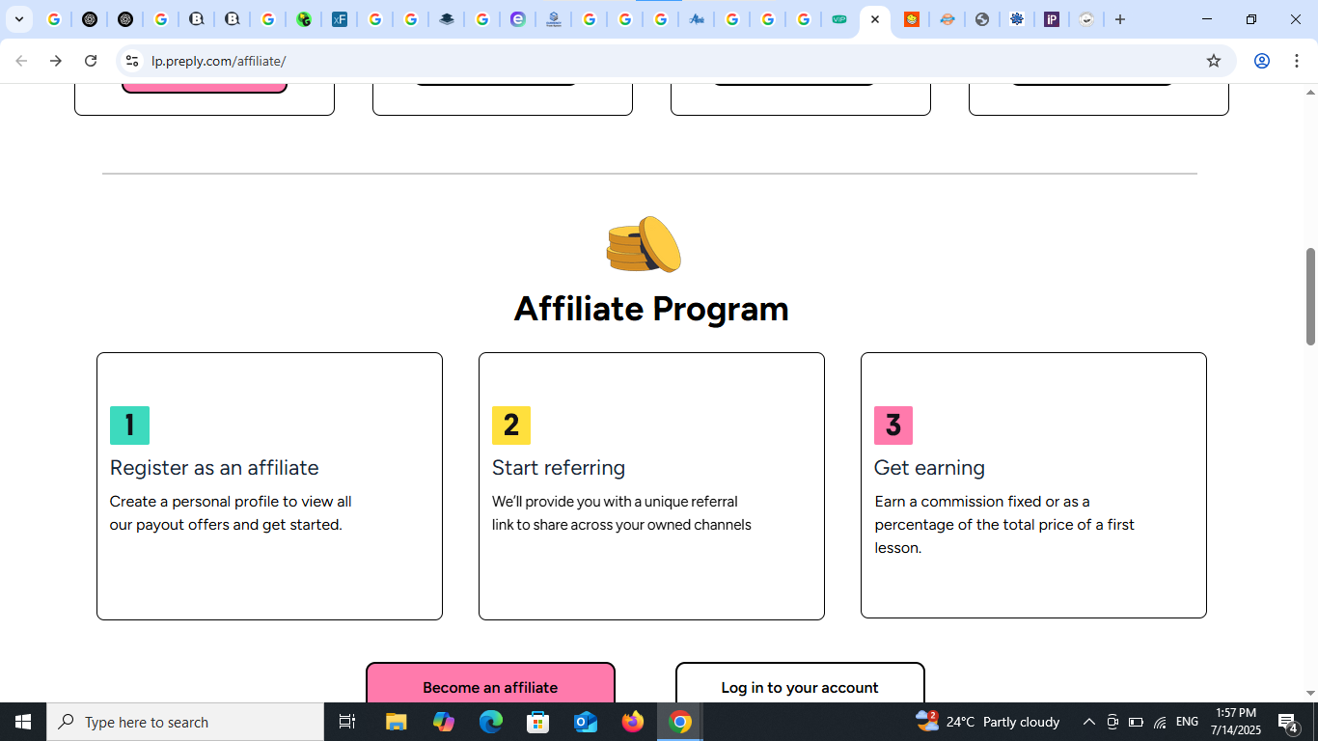This screenshot has width=1318, height=741.
Task: Switch to the purple circled e tab
Action: [518, 19]
